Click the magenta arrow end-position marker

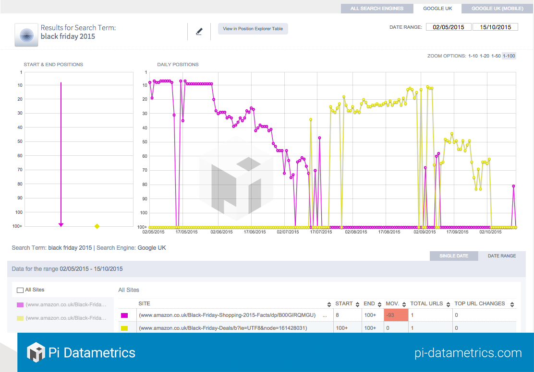click(x=61, y=225)
